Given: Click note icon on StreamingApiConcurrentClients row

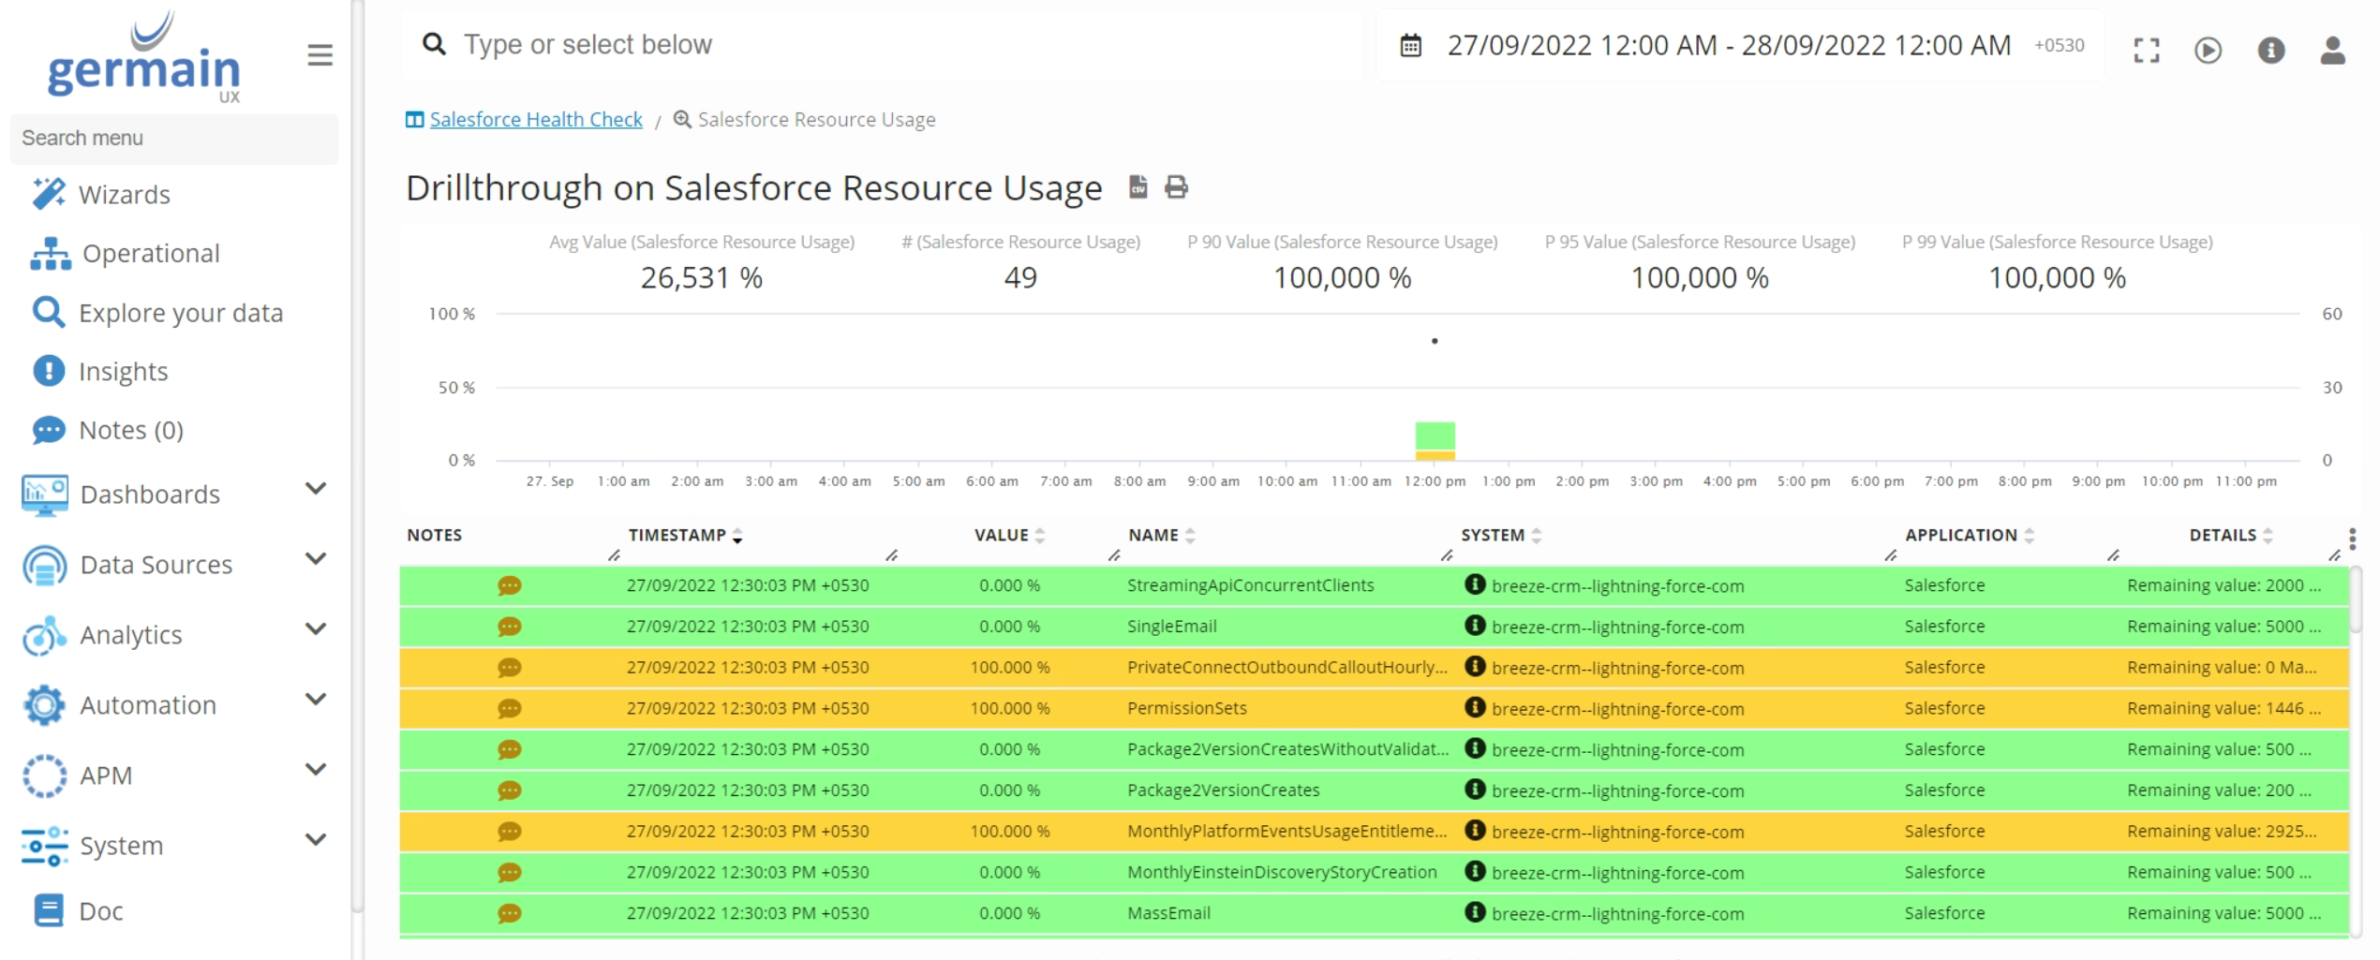Looking at the screenshot, I should [509, 586].
